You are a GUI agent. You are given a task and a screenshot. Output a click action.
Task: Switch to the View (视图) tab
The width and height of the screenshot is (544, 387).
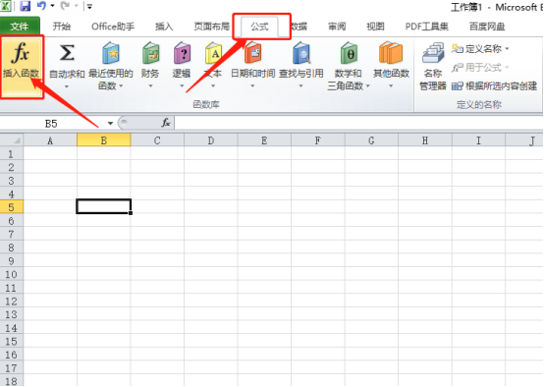coord(375,27)
